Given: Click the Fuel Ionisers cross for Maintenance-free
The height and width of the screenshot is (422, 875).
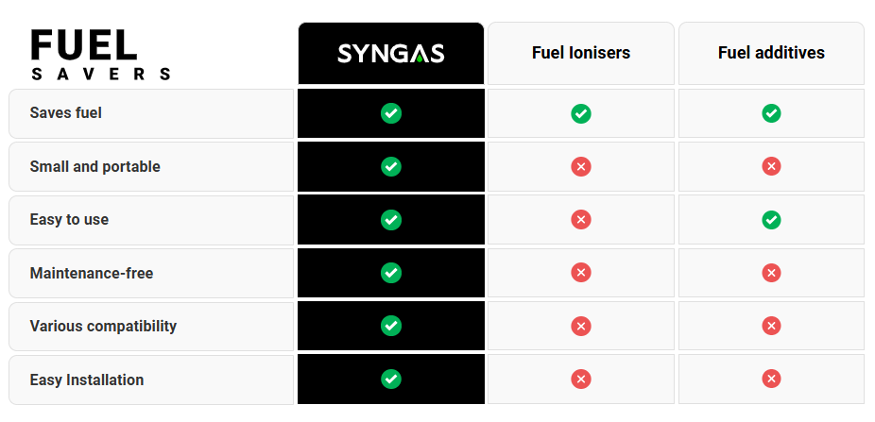Looking at the screenshot, I should pos(581,273).
